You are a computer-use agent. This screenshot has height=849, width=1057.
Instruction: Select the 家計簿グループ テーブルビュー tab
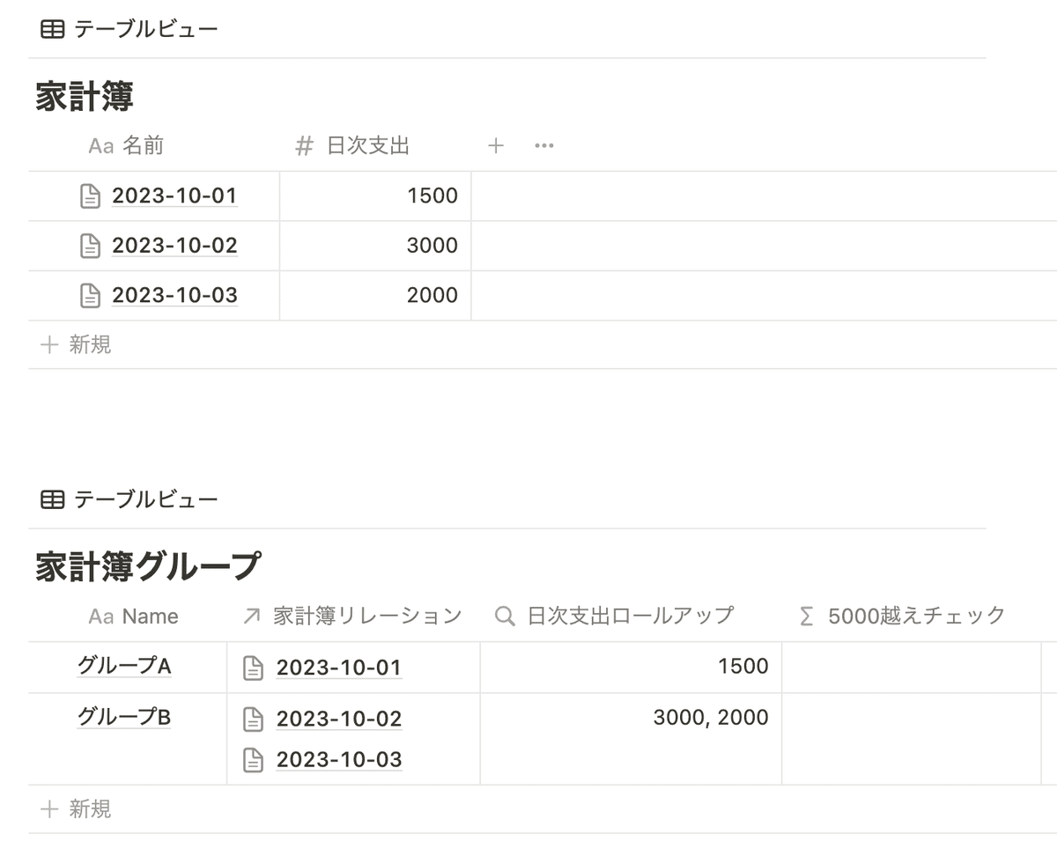tap(129, 500)
